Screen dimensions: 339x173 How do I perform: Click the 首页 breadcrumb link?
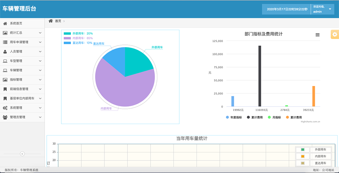coord(58,21)
